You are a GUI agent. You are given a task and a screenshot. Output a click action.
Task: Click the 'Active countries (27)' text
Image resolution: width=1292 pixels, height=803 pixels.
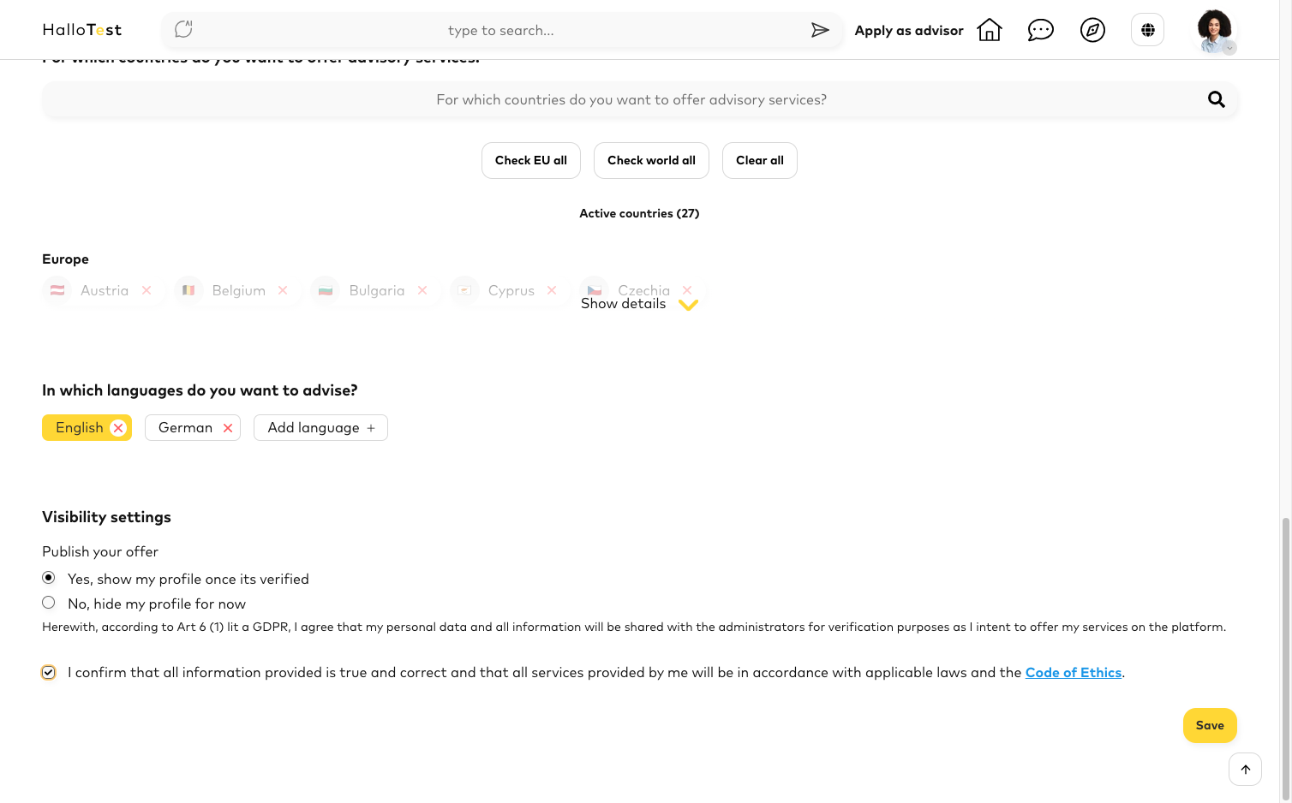[x=639, y=213]
